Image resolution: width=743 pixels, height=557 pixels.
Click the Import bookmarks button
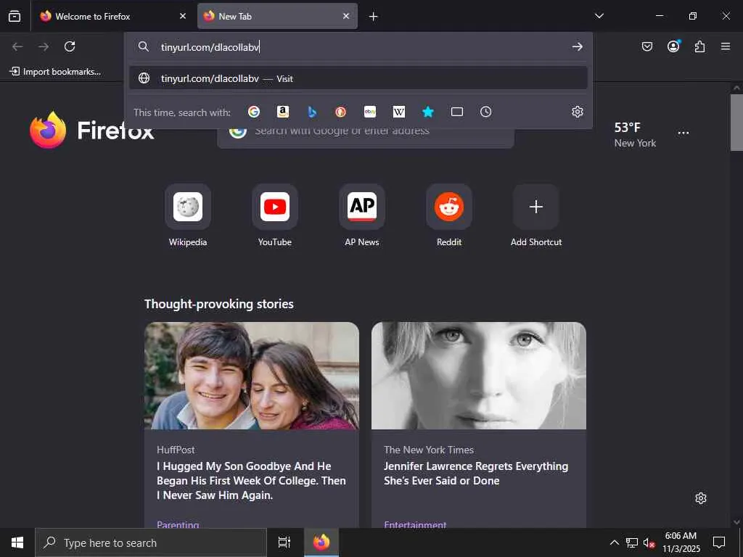pyautogui.click(x=55, y=72)
